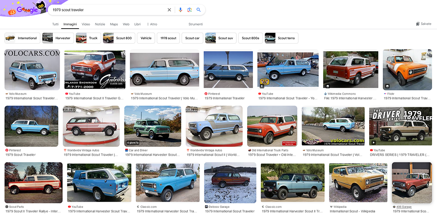Select the Truck filter chip
This screenshot has height=216, width=437.
[x=88, y=38]
